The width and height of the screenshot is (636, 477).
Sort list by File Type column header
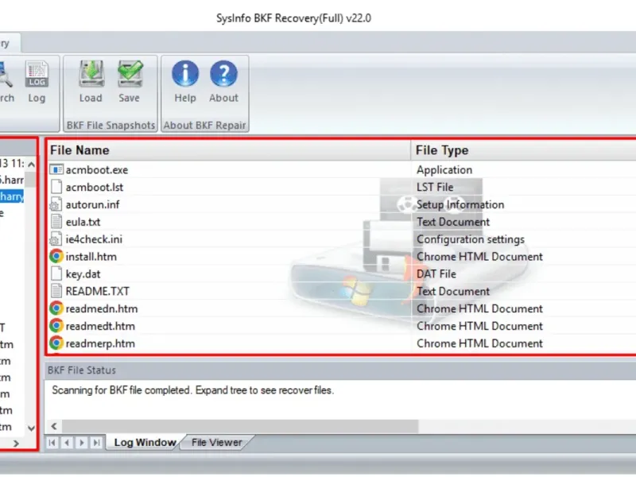524,150
